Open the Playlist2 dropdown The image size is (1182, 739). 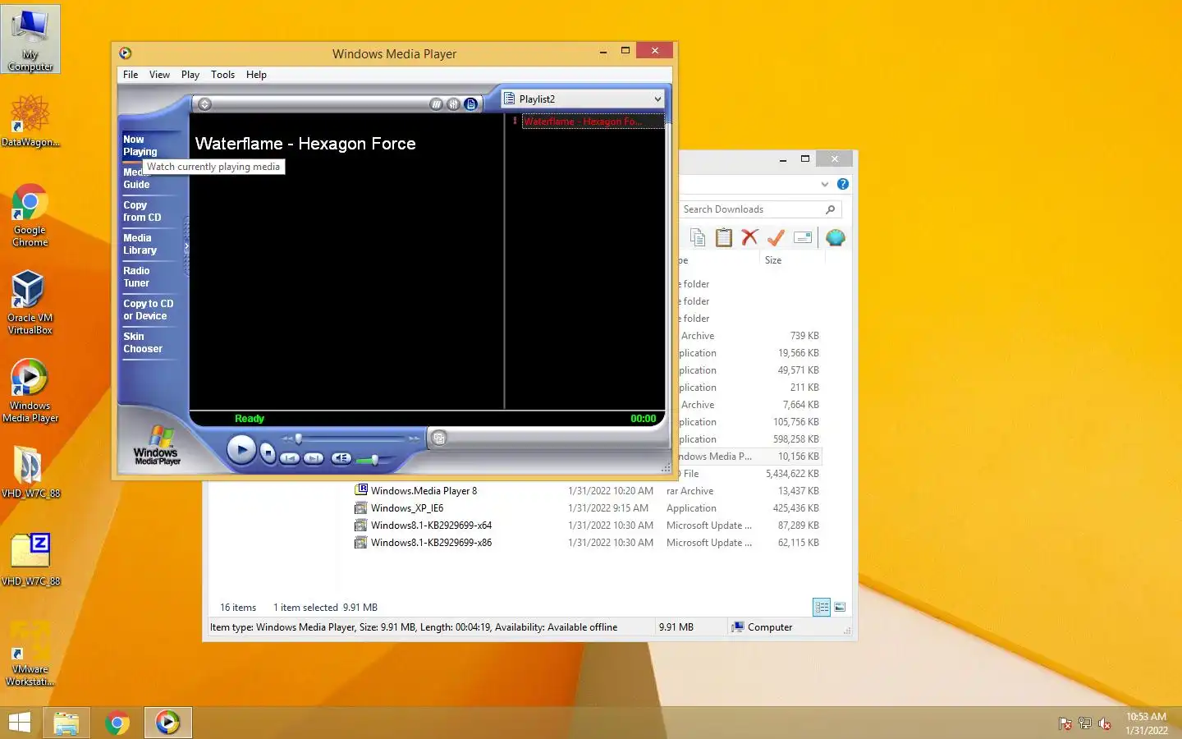click(583, 99)
